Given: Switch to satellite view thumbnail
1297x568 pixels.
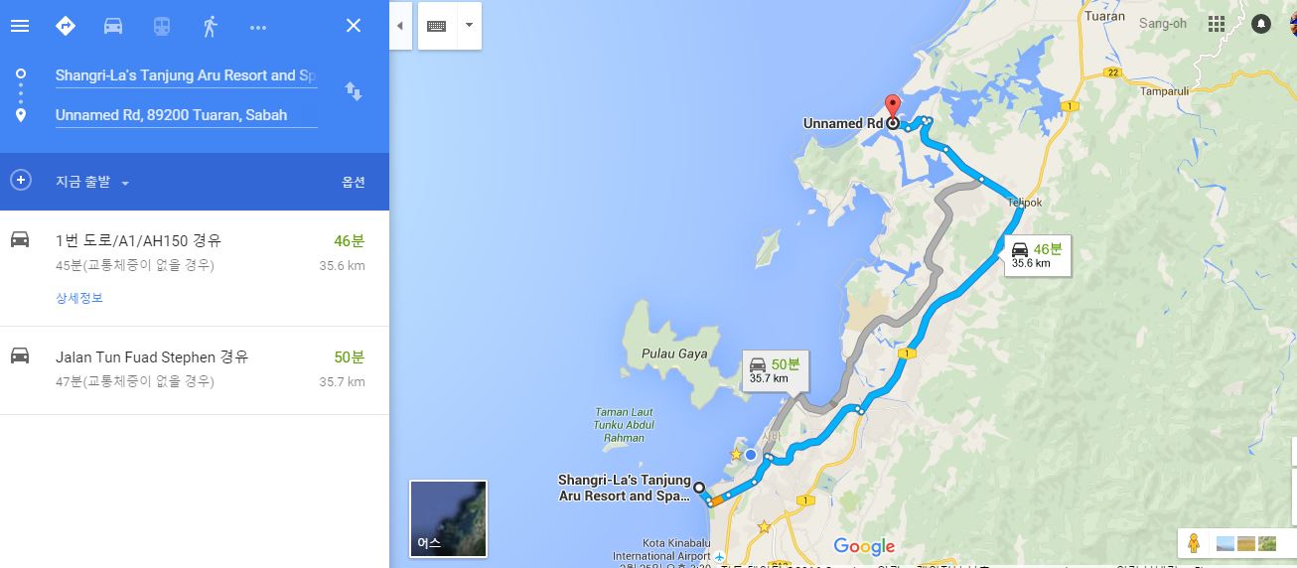Looking at the screenshot, I should (449, 518).
